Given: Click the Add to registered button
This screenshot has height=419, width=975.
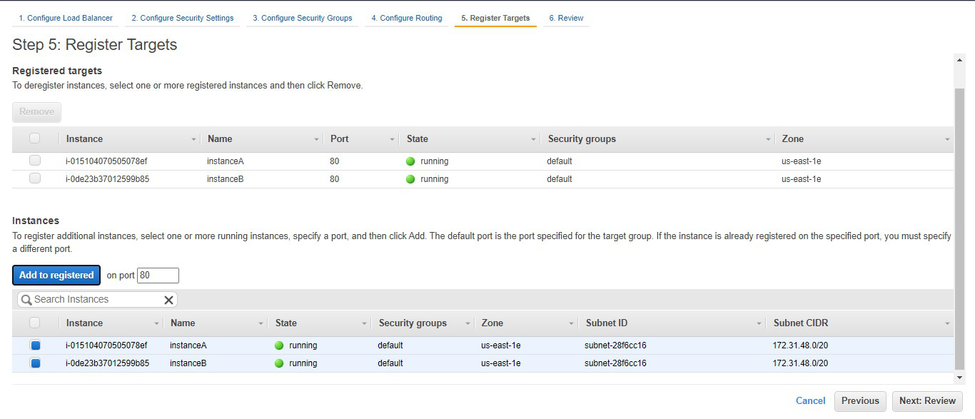Looking at the screenshot, I should pyautogui.click(x=56, y=276).
